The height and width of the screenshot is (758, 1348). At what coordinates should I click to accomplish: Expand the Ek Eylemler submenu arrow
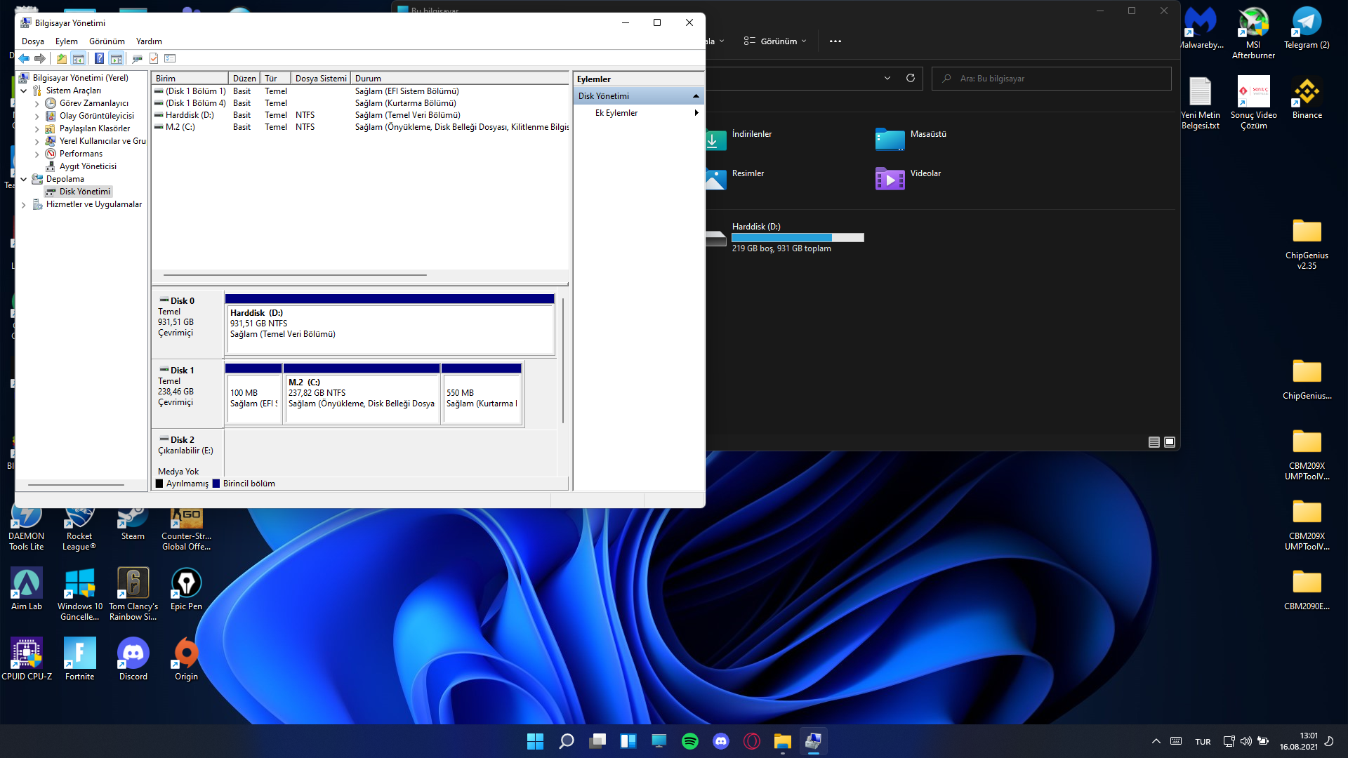pos(696,113)
